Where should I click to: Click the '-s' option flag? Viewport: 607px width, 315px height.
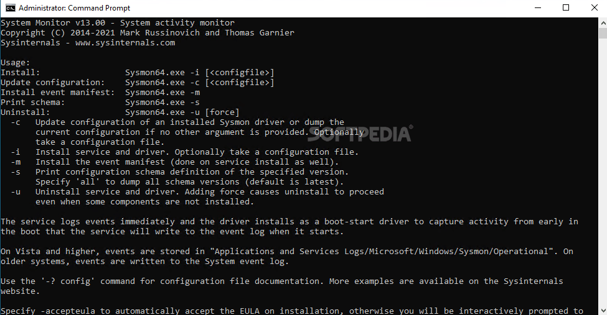point(16,172)
